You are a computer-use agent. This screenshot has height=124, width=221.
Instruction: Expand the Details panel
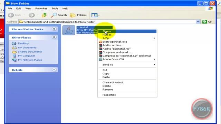(x=54, y=70)
